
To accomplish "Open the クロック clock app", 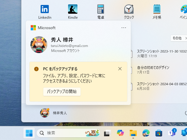I will coord(129,12).
